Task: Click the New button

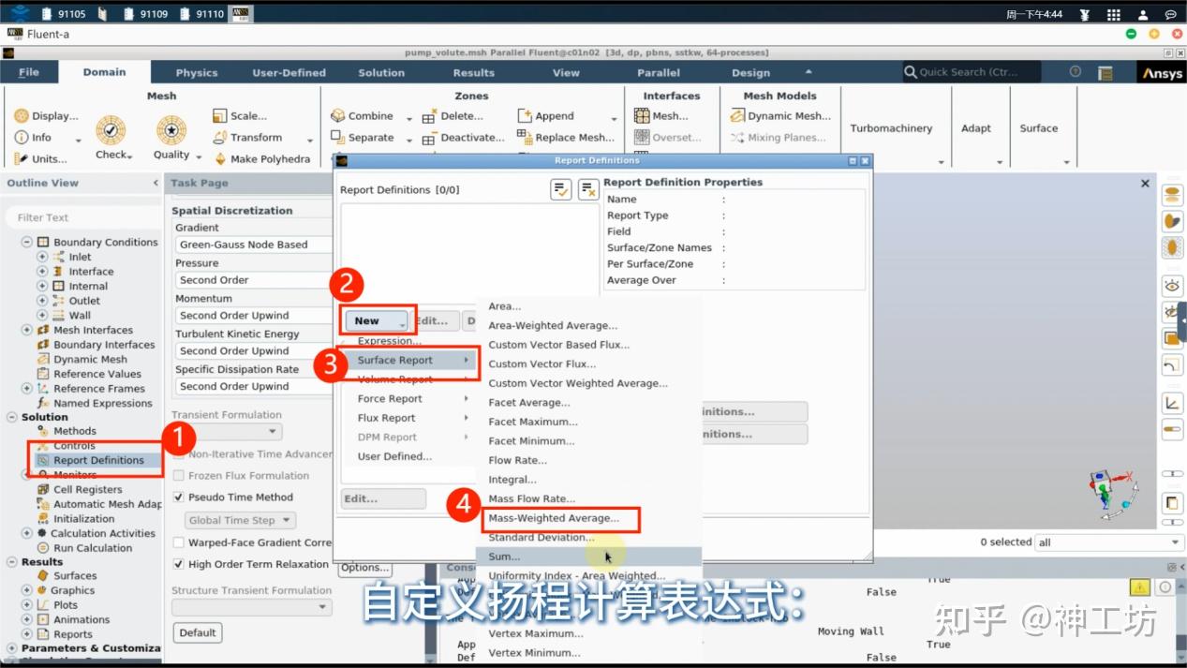Action: coord(377,320)
